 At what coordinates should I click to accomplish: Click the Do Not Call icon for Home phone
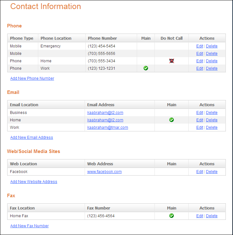pos(172,61)
